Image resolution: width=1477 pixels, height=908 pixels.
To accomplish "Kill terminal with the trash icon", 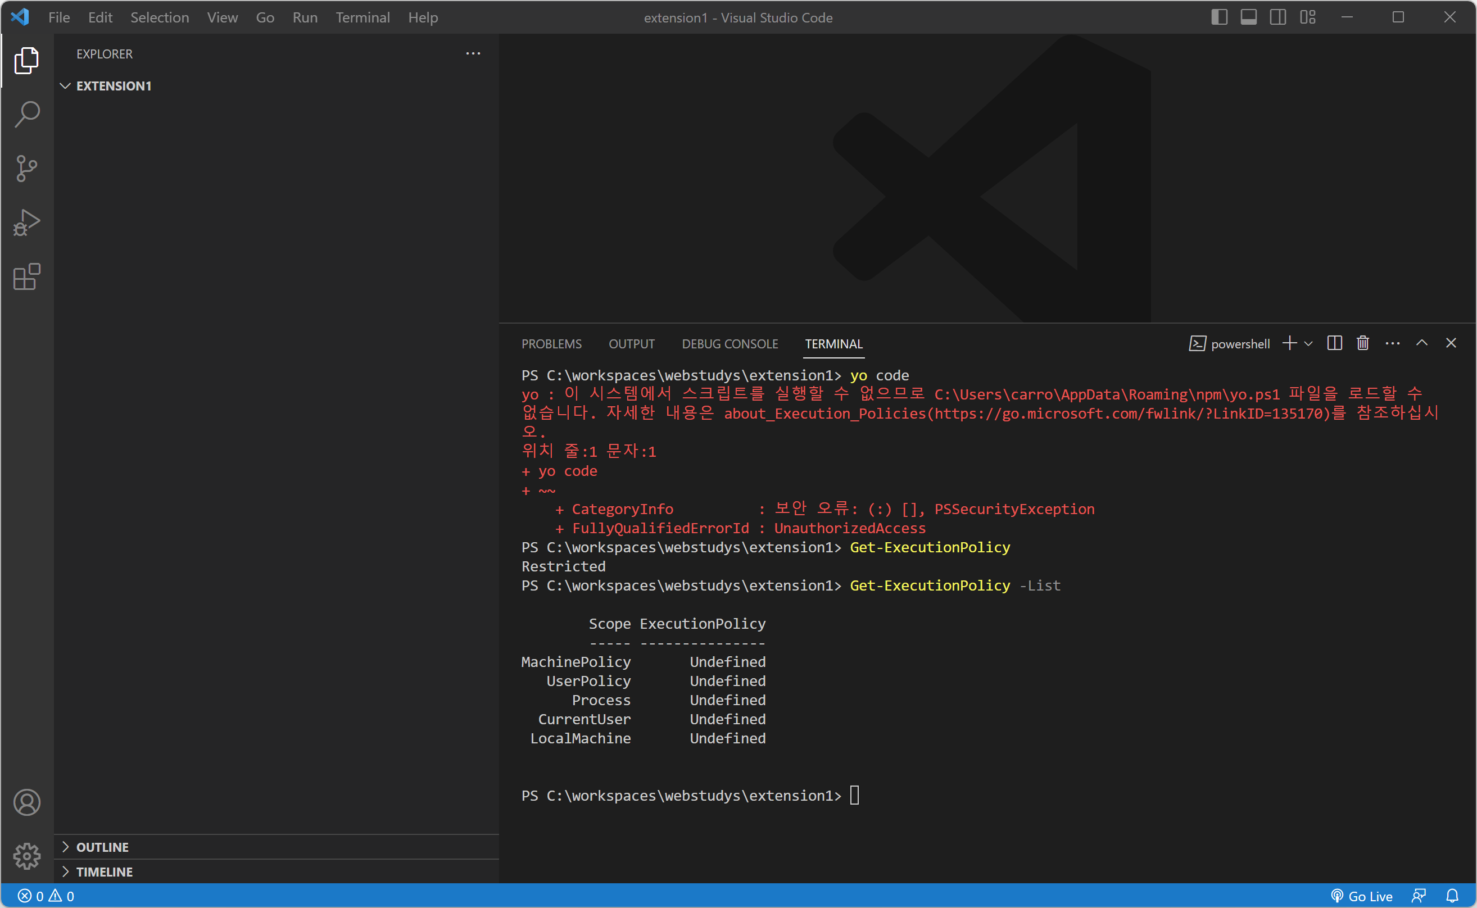I will tap(1362, 343).
